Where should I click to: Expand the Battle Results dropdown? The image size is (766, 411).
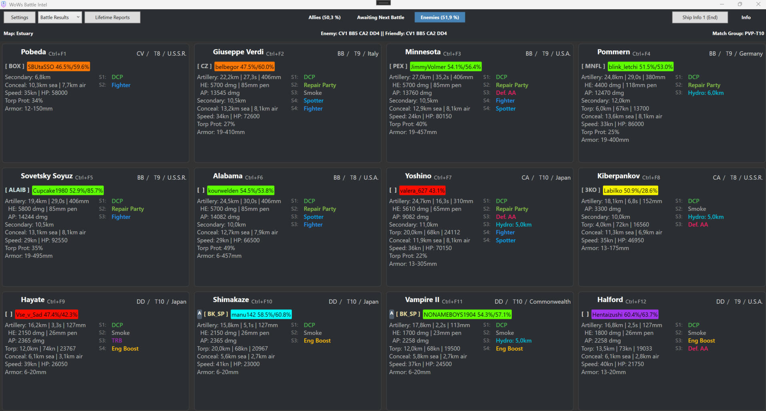60,17
